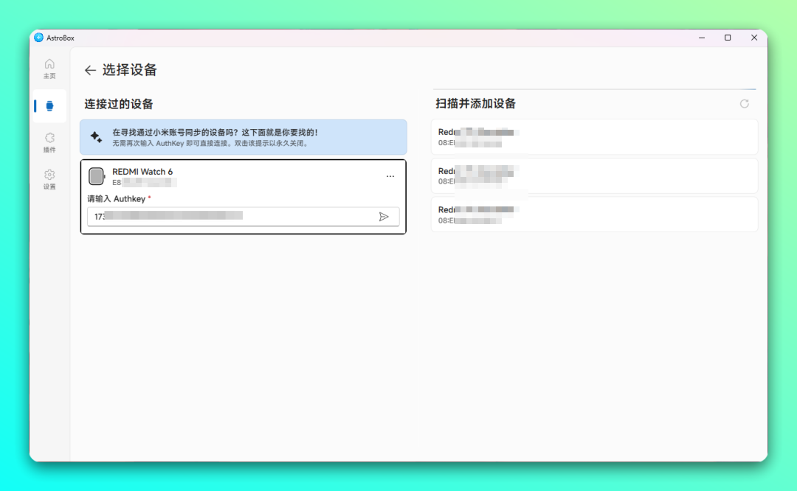
Task: Select the second Redmi device to add
Action: [594, 175]
